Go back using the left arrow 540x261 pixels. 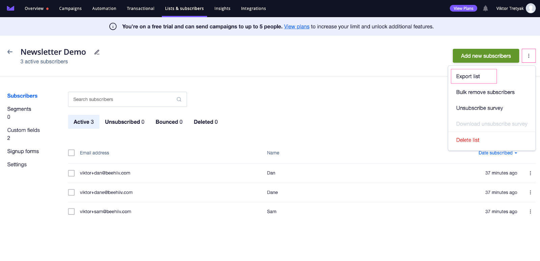coord(10,52)
